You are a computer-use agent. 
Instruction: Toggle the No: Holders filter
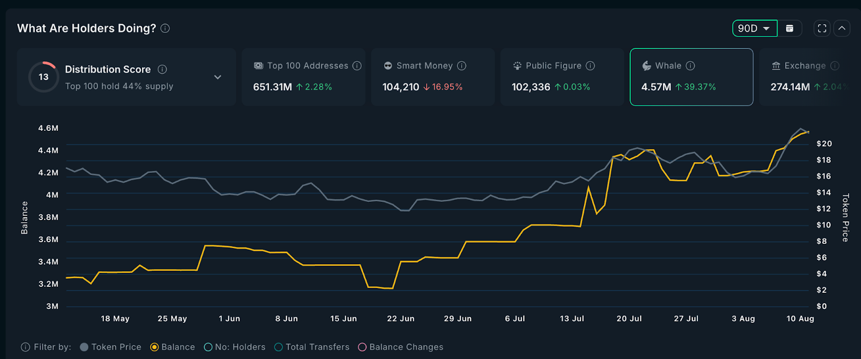point(235,347)
